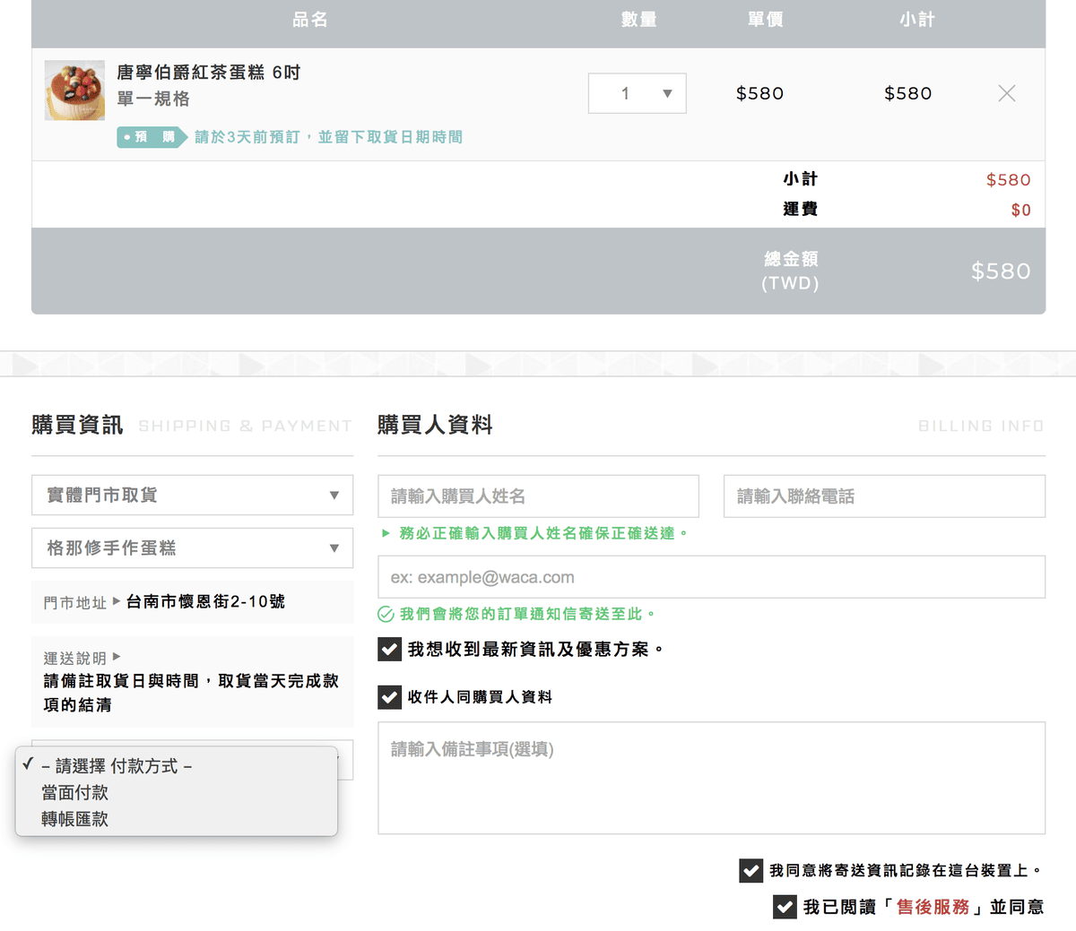Click the product name 唐寧伯爵紅茶蛋糕 6吋
The image size is (1076, 931).
click(x=208, y=73)
